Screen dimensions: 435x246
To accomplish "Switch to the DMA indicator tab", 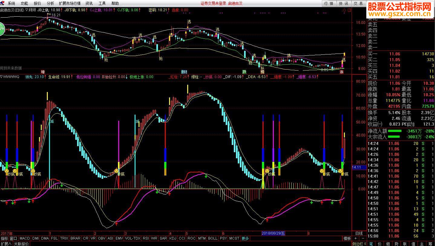I will [45, 238].
